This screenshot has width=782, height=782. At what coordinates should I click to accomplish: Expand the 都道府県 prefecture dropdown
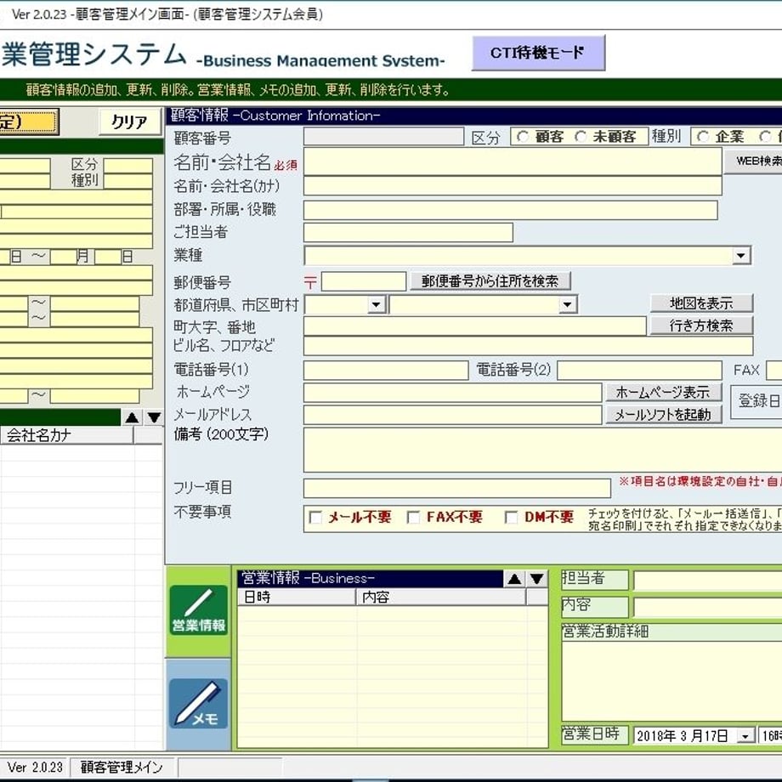coord(377,304)
